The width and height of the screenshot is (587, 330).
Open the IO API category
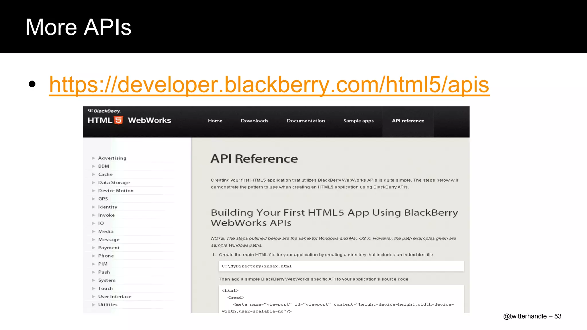click(x=101, y=223)
